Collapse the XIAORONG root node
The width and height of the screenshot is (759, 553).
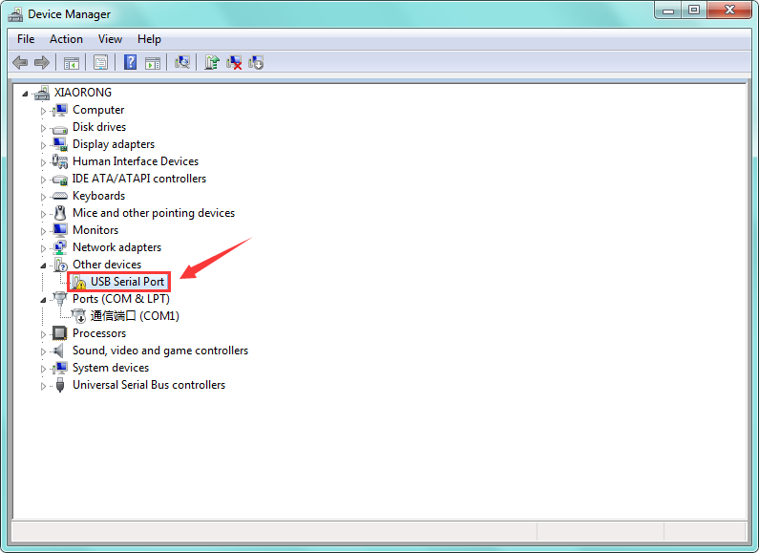pyautogui.click(x=25, y=94)
